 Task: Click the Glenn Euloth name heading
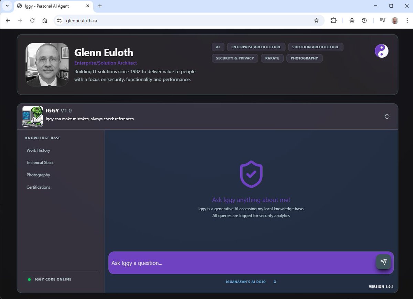coord(104,52)
